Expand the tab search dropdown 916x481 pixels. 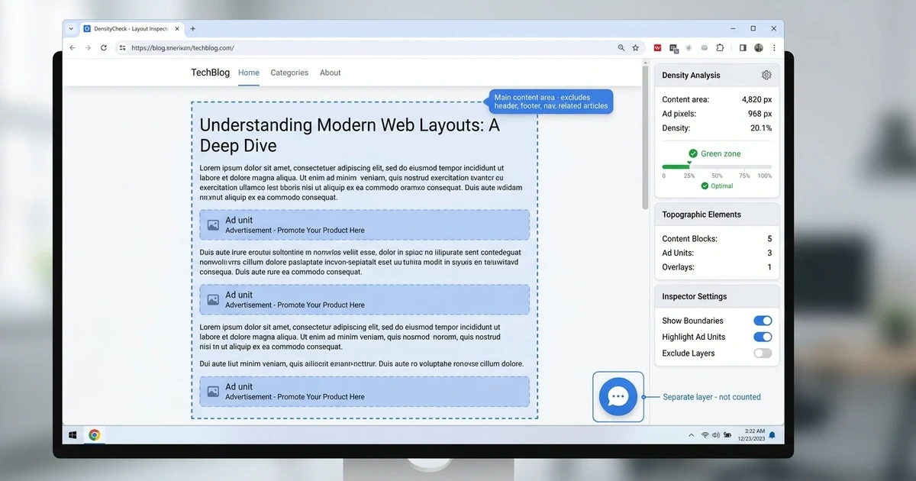point(71,28)
